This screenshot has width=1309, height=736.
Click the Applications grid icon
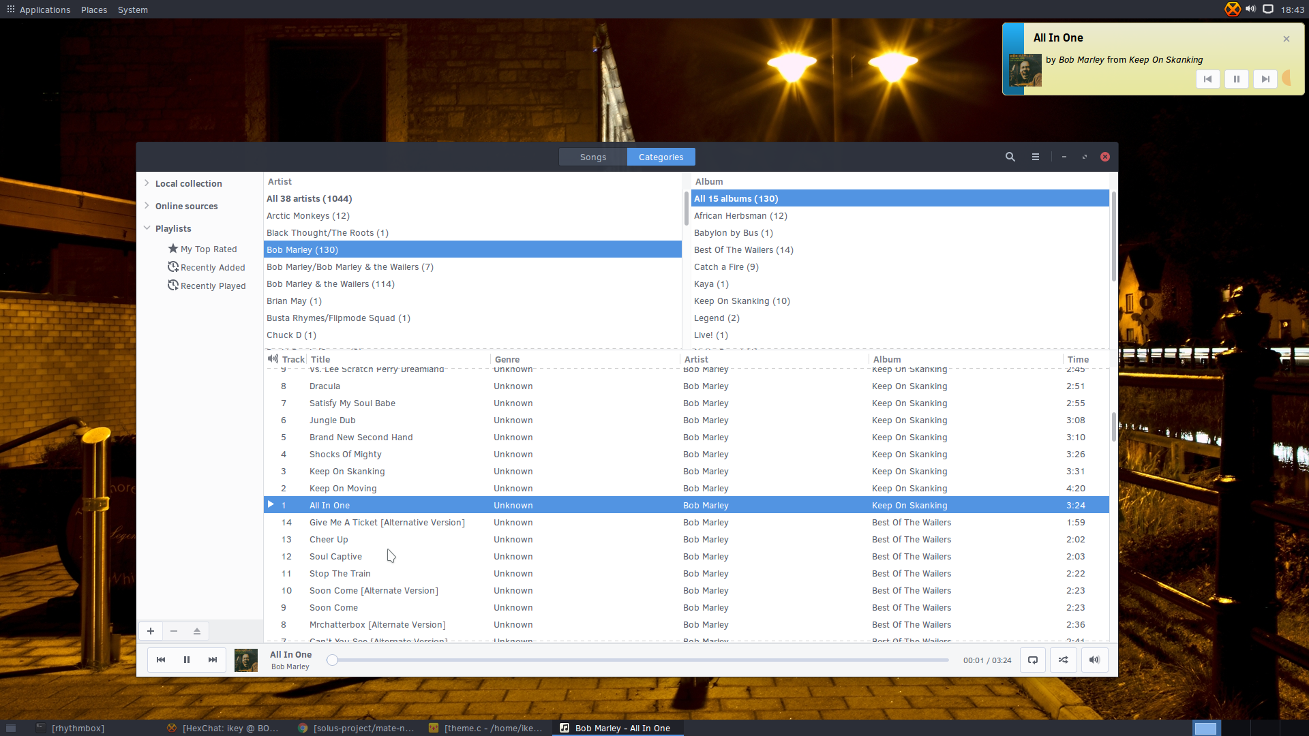[x=10, y=10]
